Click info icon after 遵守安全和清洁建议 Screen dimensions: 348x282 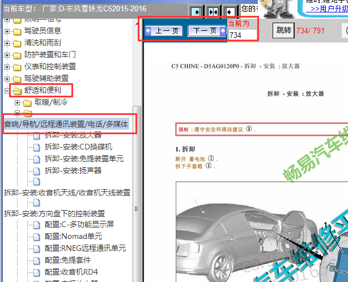pyautogui.click(x=249, y=129)
